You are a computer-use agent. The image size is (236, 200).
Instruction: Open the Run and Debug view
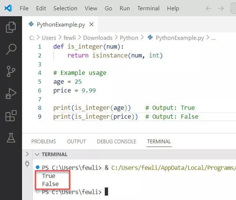pos(11,94)
